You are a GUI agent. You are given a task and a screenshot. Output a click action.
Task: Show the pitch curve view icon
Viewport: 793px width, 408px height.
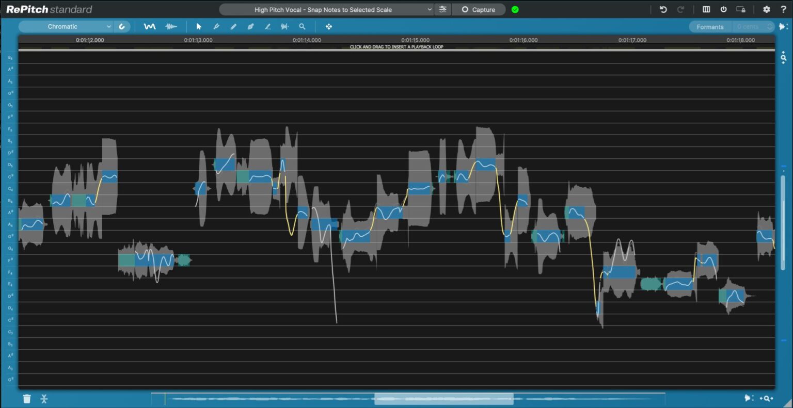click(x=150, y=26)
